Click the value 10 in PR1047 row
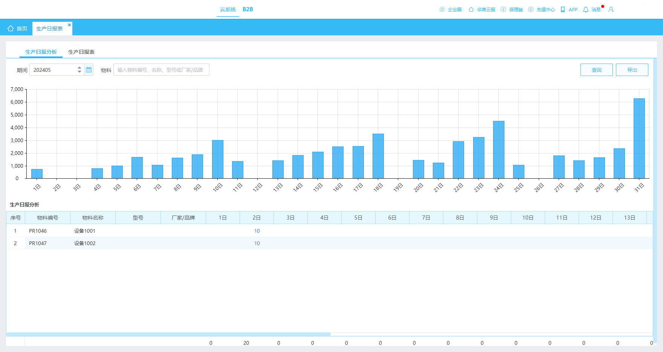 click(257, 243)
